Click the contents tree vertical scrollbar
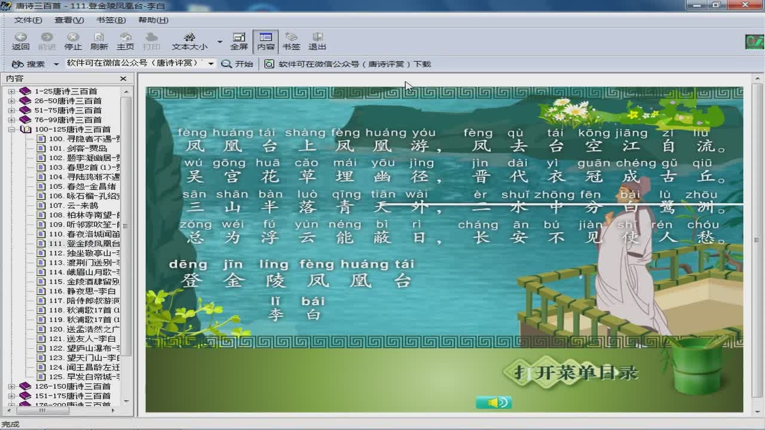 click(126, 239)
